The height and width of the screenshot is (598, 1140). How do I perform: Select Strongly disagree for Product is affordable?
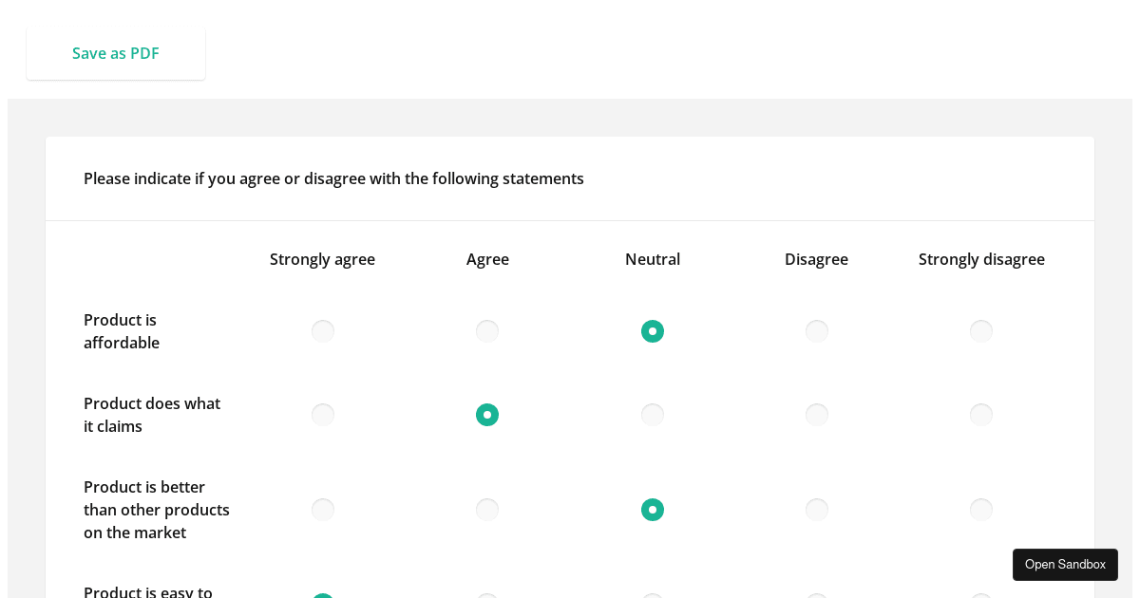(x=981, y=331)
